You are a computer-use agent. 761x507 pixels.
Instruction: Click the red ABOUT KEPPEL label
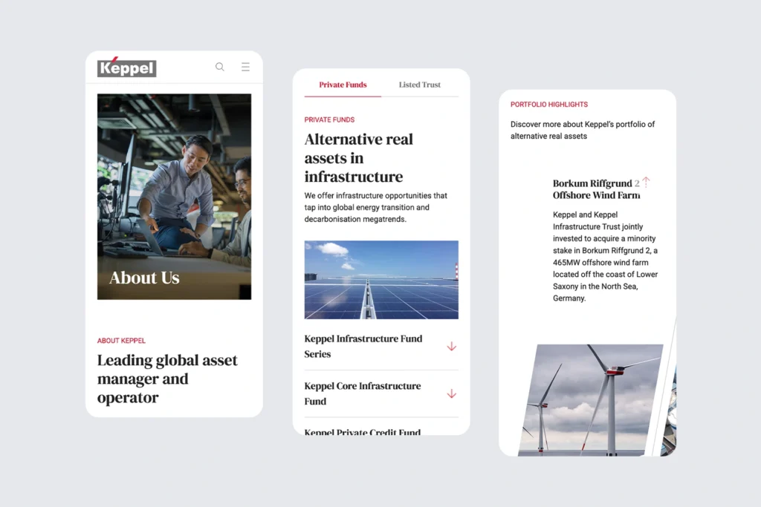[121, 341]
